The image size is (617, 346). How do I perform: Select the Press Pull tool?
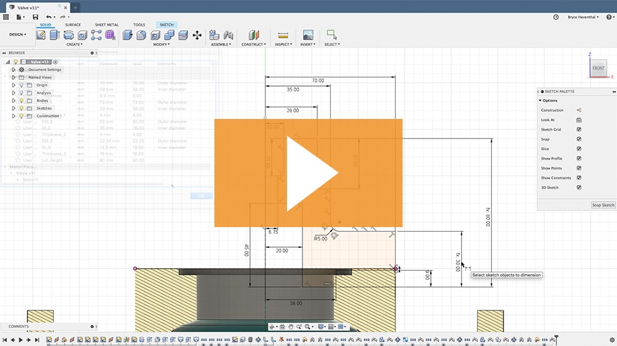pos(127,35)
